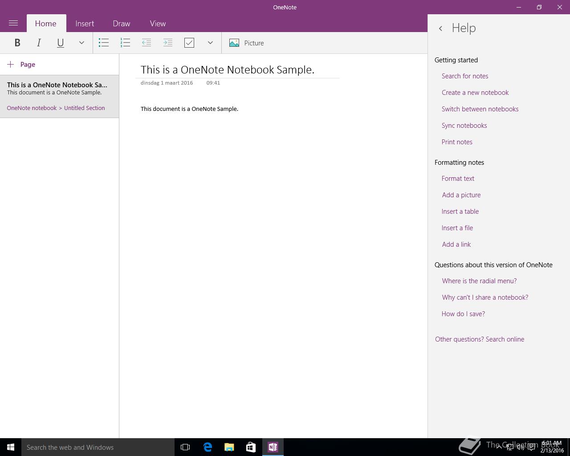Expand more paragraph formatting options
This screenshot has height=456, width=570.
pyautogui.click(x=210, y=43)
